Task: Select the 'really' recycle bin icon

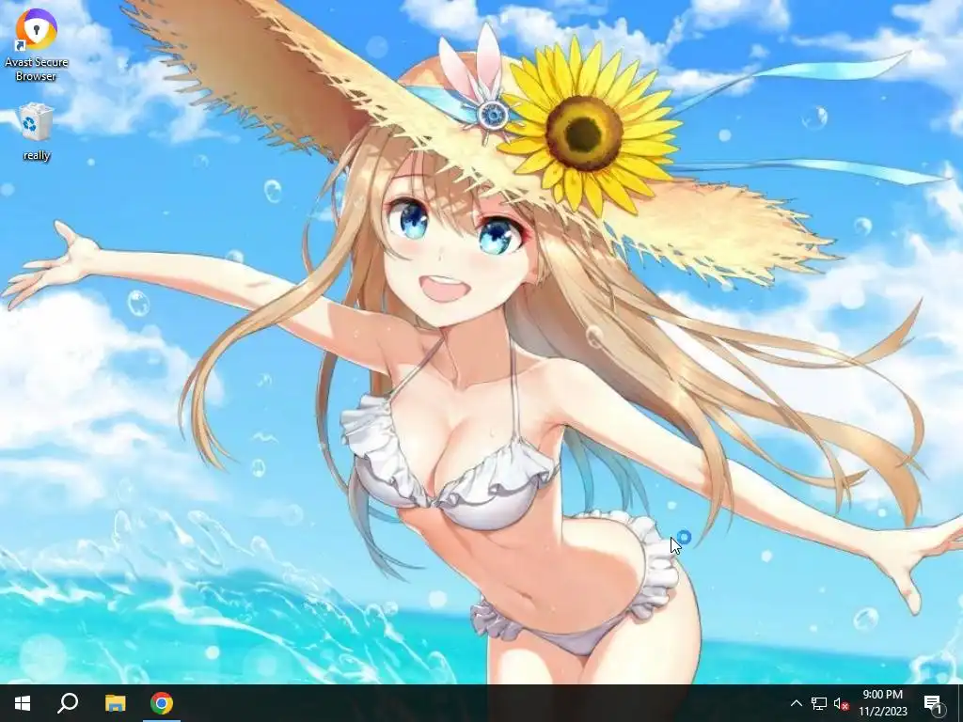Action: pos(37,132)
